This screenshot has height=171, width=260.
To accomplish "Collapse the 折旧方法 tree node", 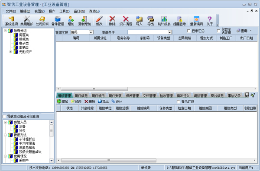I will click(x=5, y=135).
